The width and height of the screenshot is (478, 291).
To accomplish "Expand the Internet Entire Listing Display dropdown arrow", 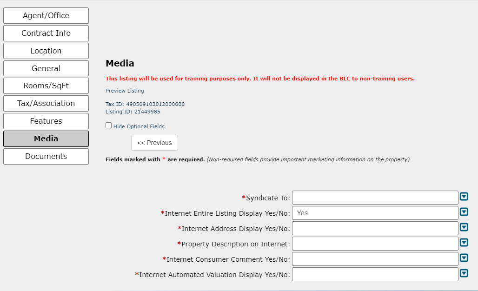I will [464, 212].
